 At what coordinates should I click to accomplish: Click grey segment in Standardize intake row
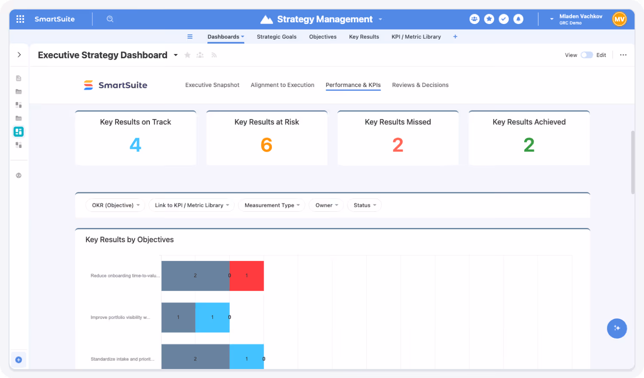click(195, 357)
